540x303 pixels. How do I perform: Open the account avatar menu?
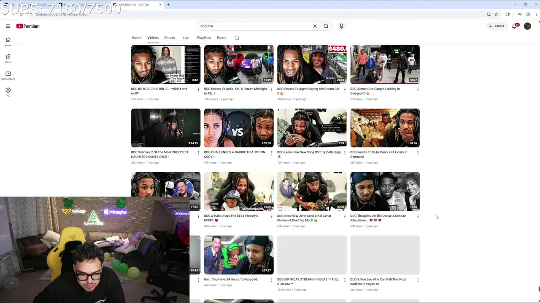pyautogui.click(x=527, y=26)
